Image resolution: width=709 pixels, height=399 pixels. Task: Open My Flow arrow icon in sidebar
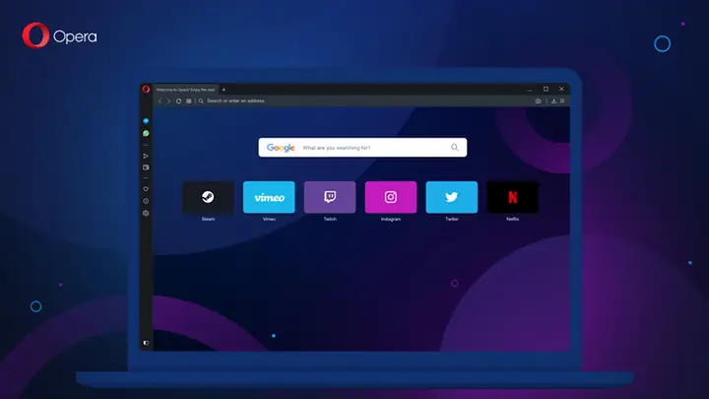[x=146, y=156]
